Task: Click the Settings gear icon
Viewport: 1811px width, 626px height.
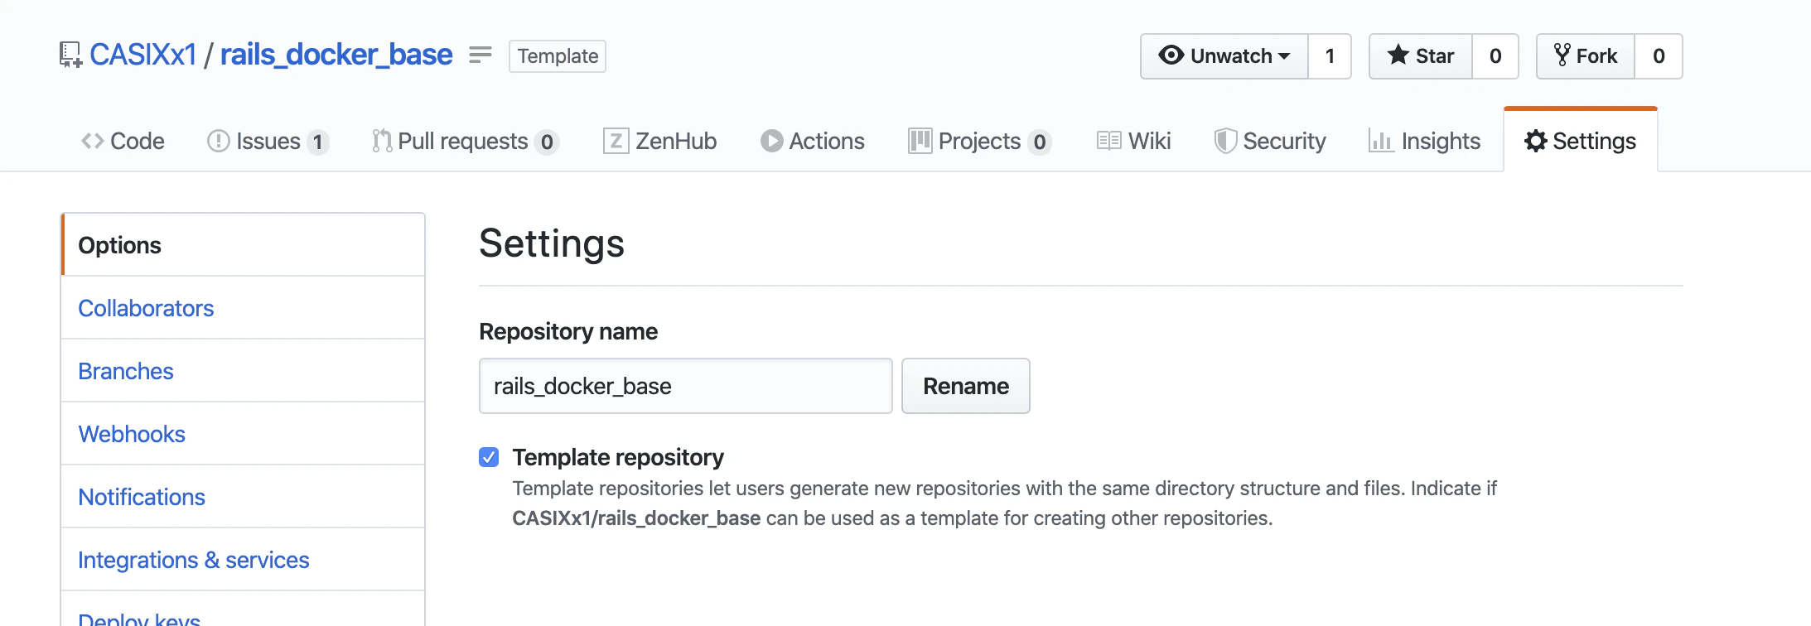Action: click(1535, 141)
